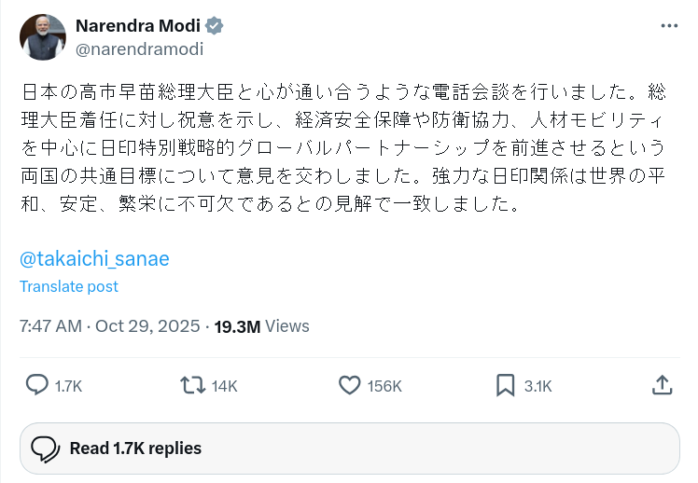698x483 pixels.
Task: Click the chat bubbles icon beside Read replies
Action: pyautogui.click(x=45, y=448)
